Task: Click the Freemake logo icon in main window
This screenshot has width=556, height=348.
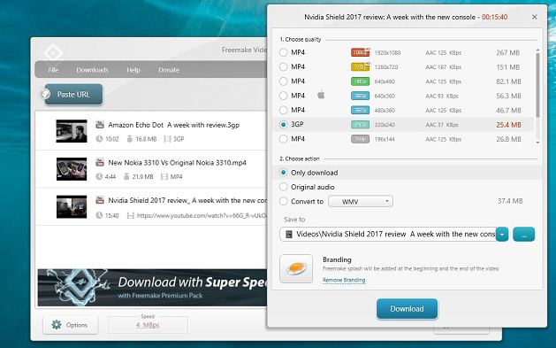Action: [x=53, y=53]
